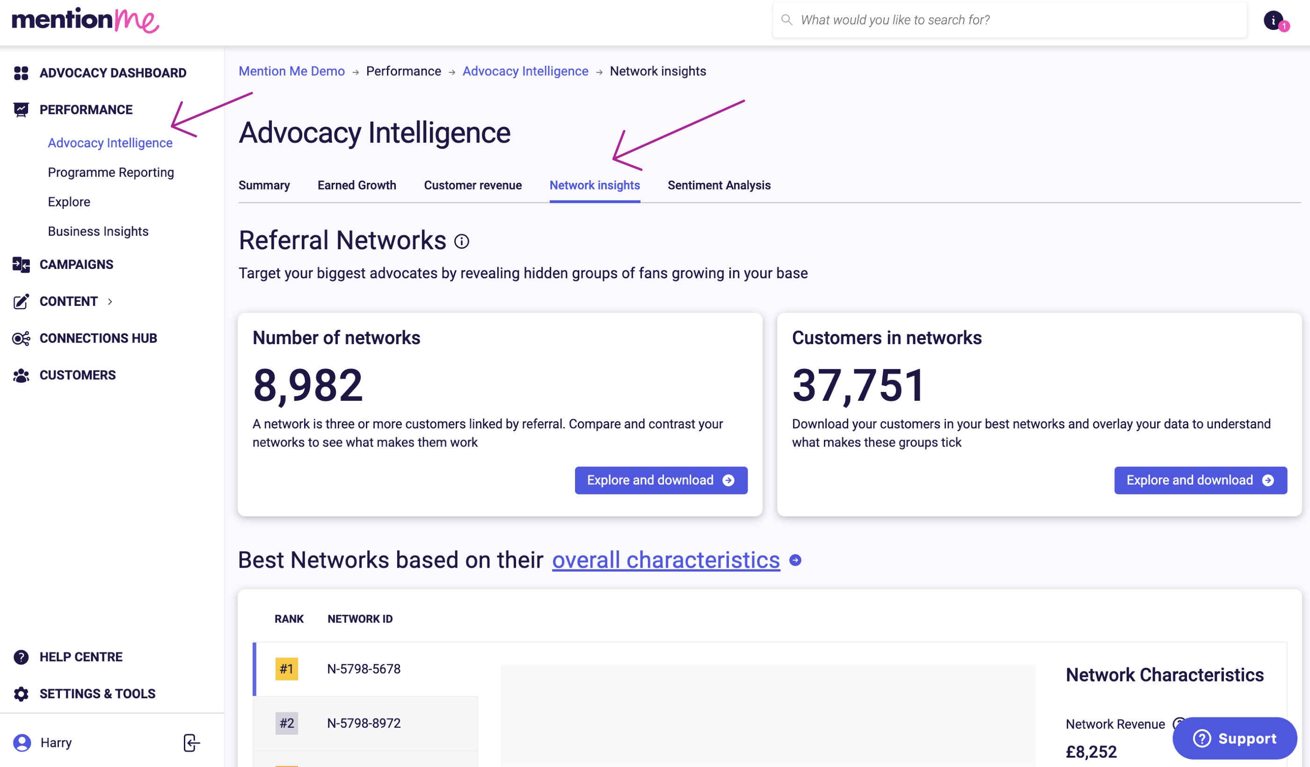Select rank #1 network N-5798-5678
Image resolution: width=1310 pixels, height=767 pixels.
365,669
